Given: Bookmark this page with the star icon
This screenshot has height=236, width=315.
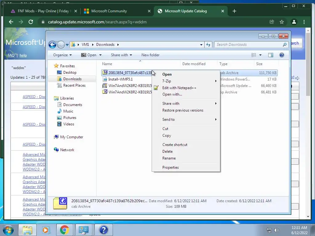Looking at the screenshot, I should pos(282,22).
